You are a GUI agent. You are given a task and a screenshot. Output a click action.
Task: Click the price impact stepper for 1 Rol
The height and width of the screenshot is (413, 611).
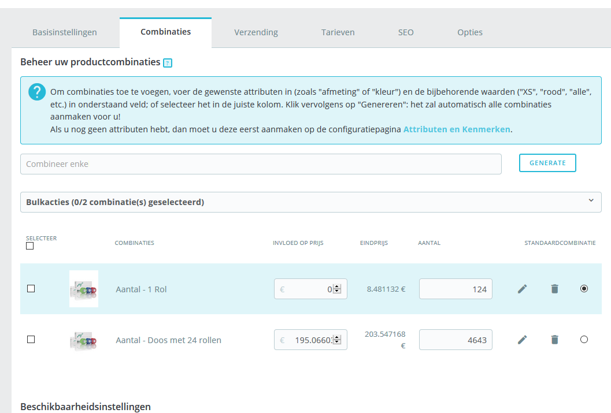337,289
